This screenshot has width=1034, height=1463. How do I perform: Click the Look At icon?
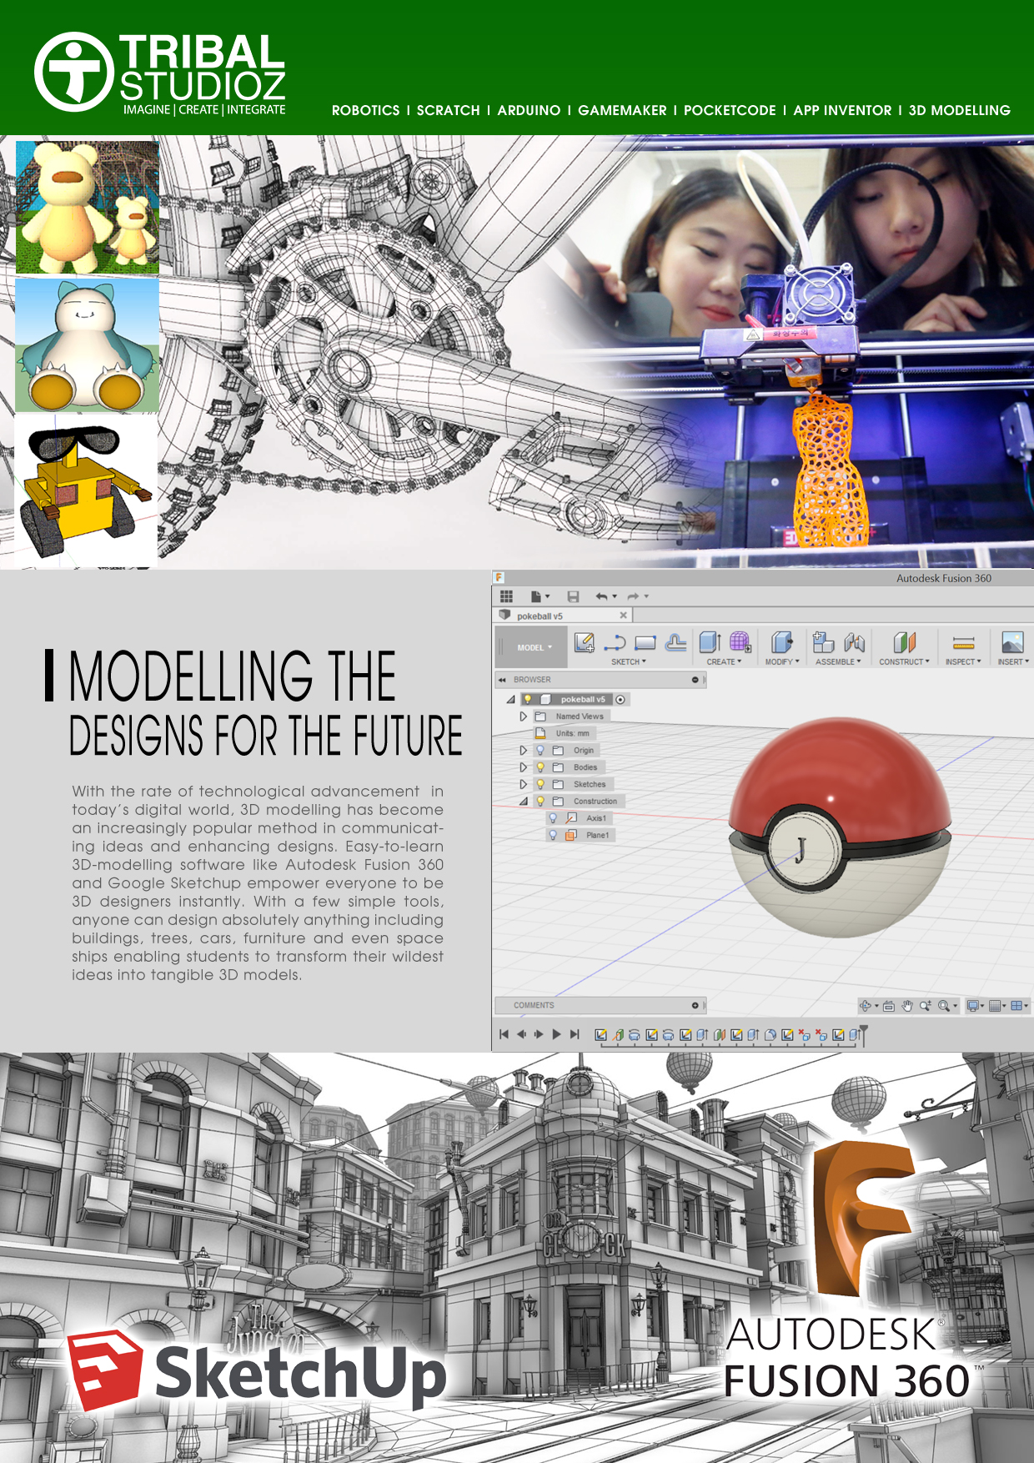889,1006
